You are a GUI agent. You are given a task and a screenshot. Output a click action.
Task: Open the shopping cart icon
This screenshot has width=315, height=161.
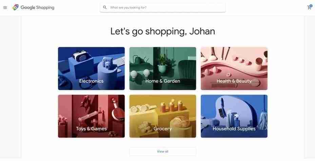point(309,8)
